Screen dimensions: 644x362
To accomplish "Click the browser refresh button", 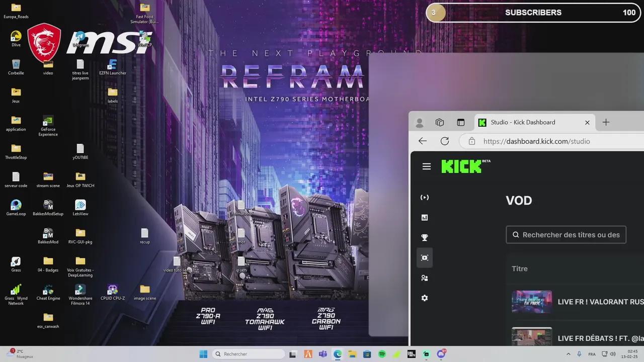I will coord(444,141).
